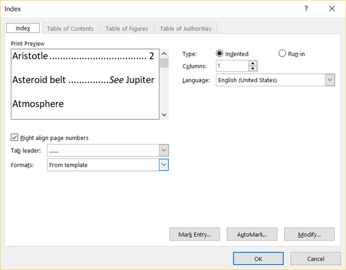Click the English (United States) language box
This screenshot has width=346, height=270.
pyautogui.click(x=271, y=80)
